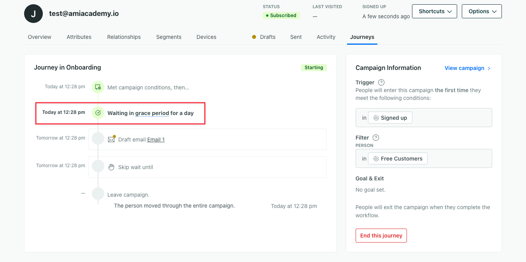Open the Options dropdown
Image resolution: width=526 pixels, height=262 pixels.
coord(481,11)
